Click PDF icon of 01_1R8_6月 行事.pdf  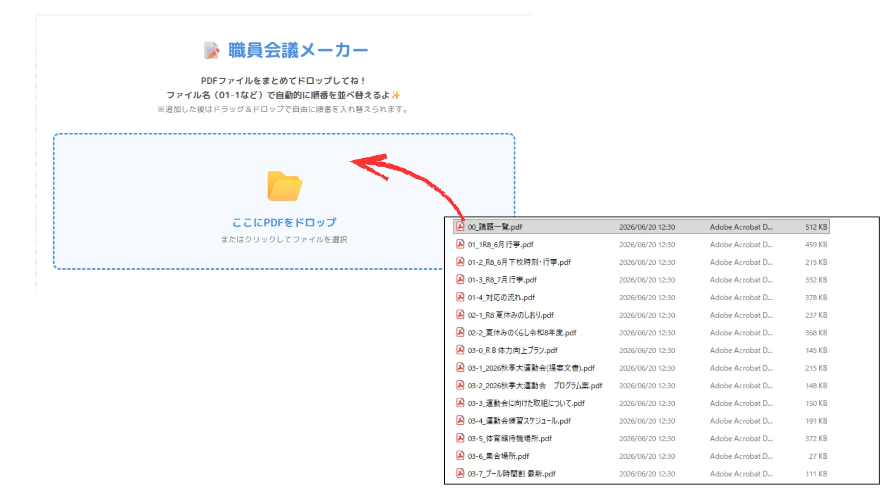(460, 244)
